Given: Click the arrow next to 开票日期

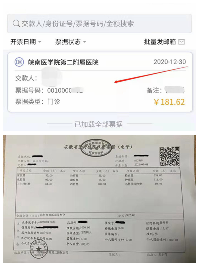Looking at the screenshot, I should tap(39, 42).
